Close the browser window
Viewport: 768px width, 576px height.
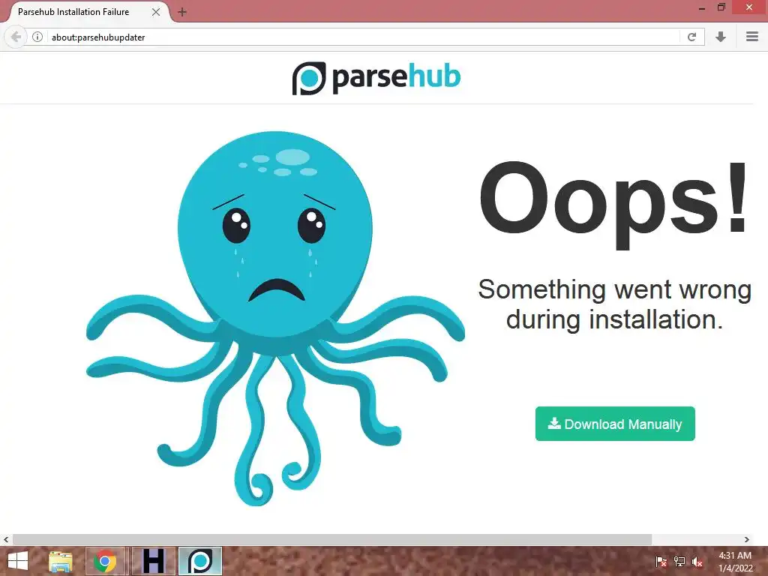pyautogui.click(x=749, y=7)
